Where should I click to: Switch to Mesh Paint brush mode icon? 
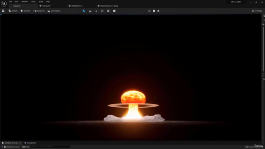coord(102,11)
